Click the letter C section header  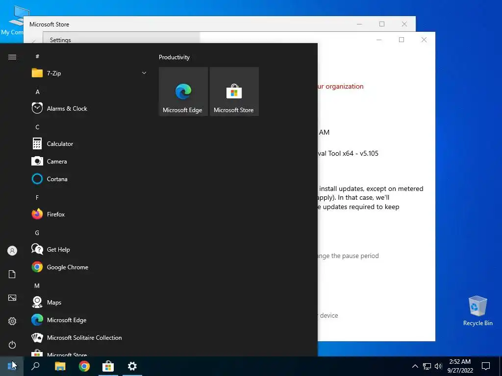37,127
